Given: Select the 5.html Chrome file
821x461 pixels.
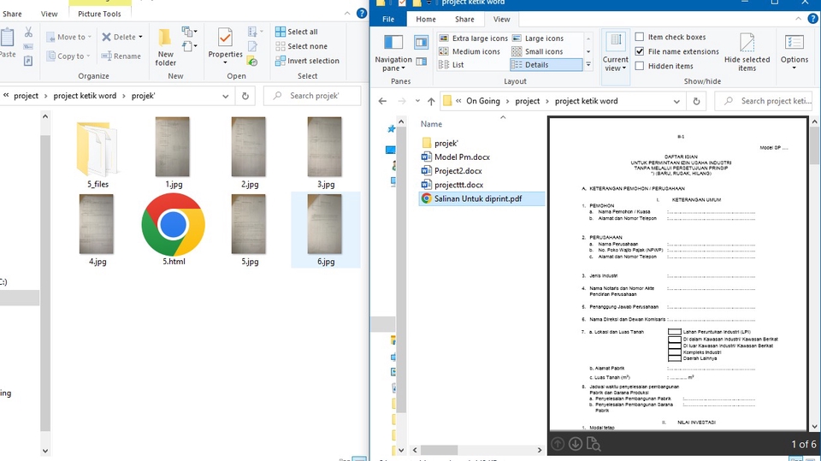Looking at the screenshot, I should pos(173,229).
